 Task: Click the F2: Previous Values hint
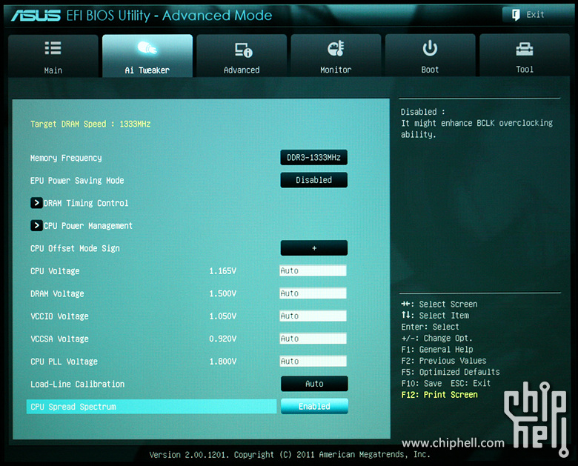point(444,361)
